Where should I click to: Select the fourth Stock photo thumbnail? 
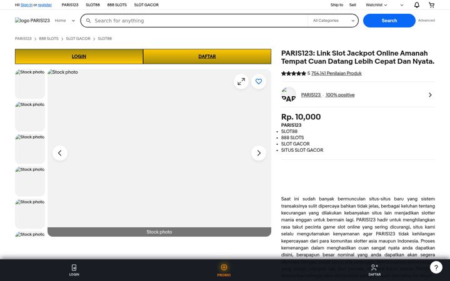30,181
